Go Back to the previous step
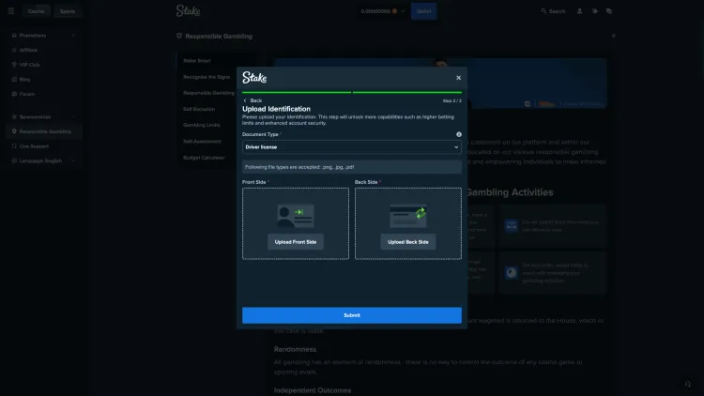704x396 pixels. click(253, 100)
